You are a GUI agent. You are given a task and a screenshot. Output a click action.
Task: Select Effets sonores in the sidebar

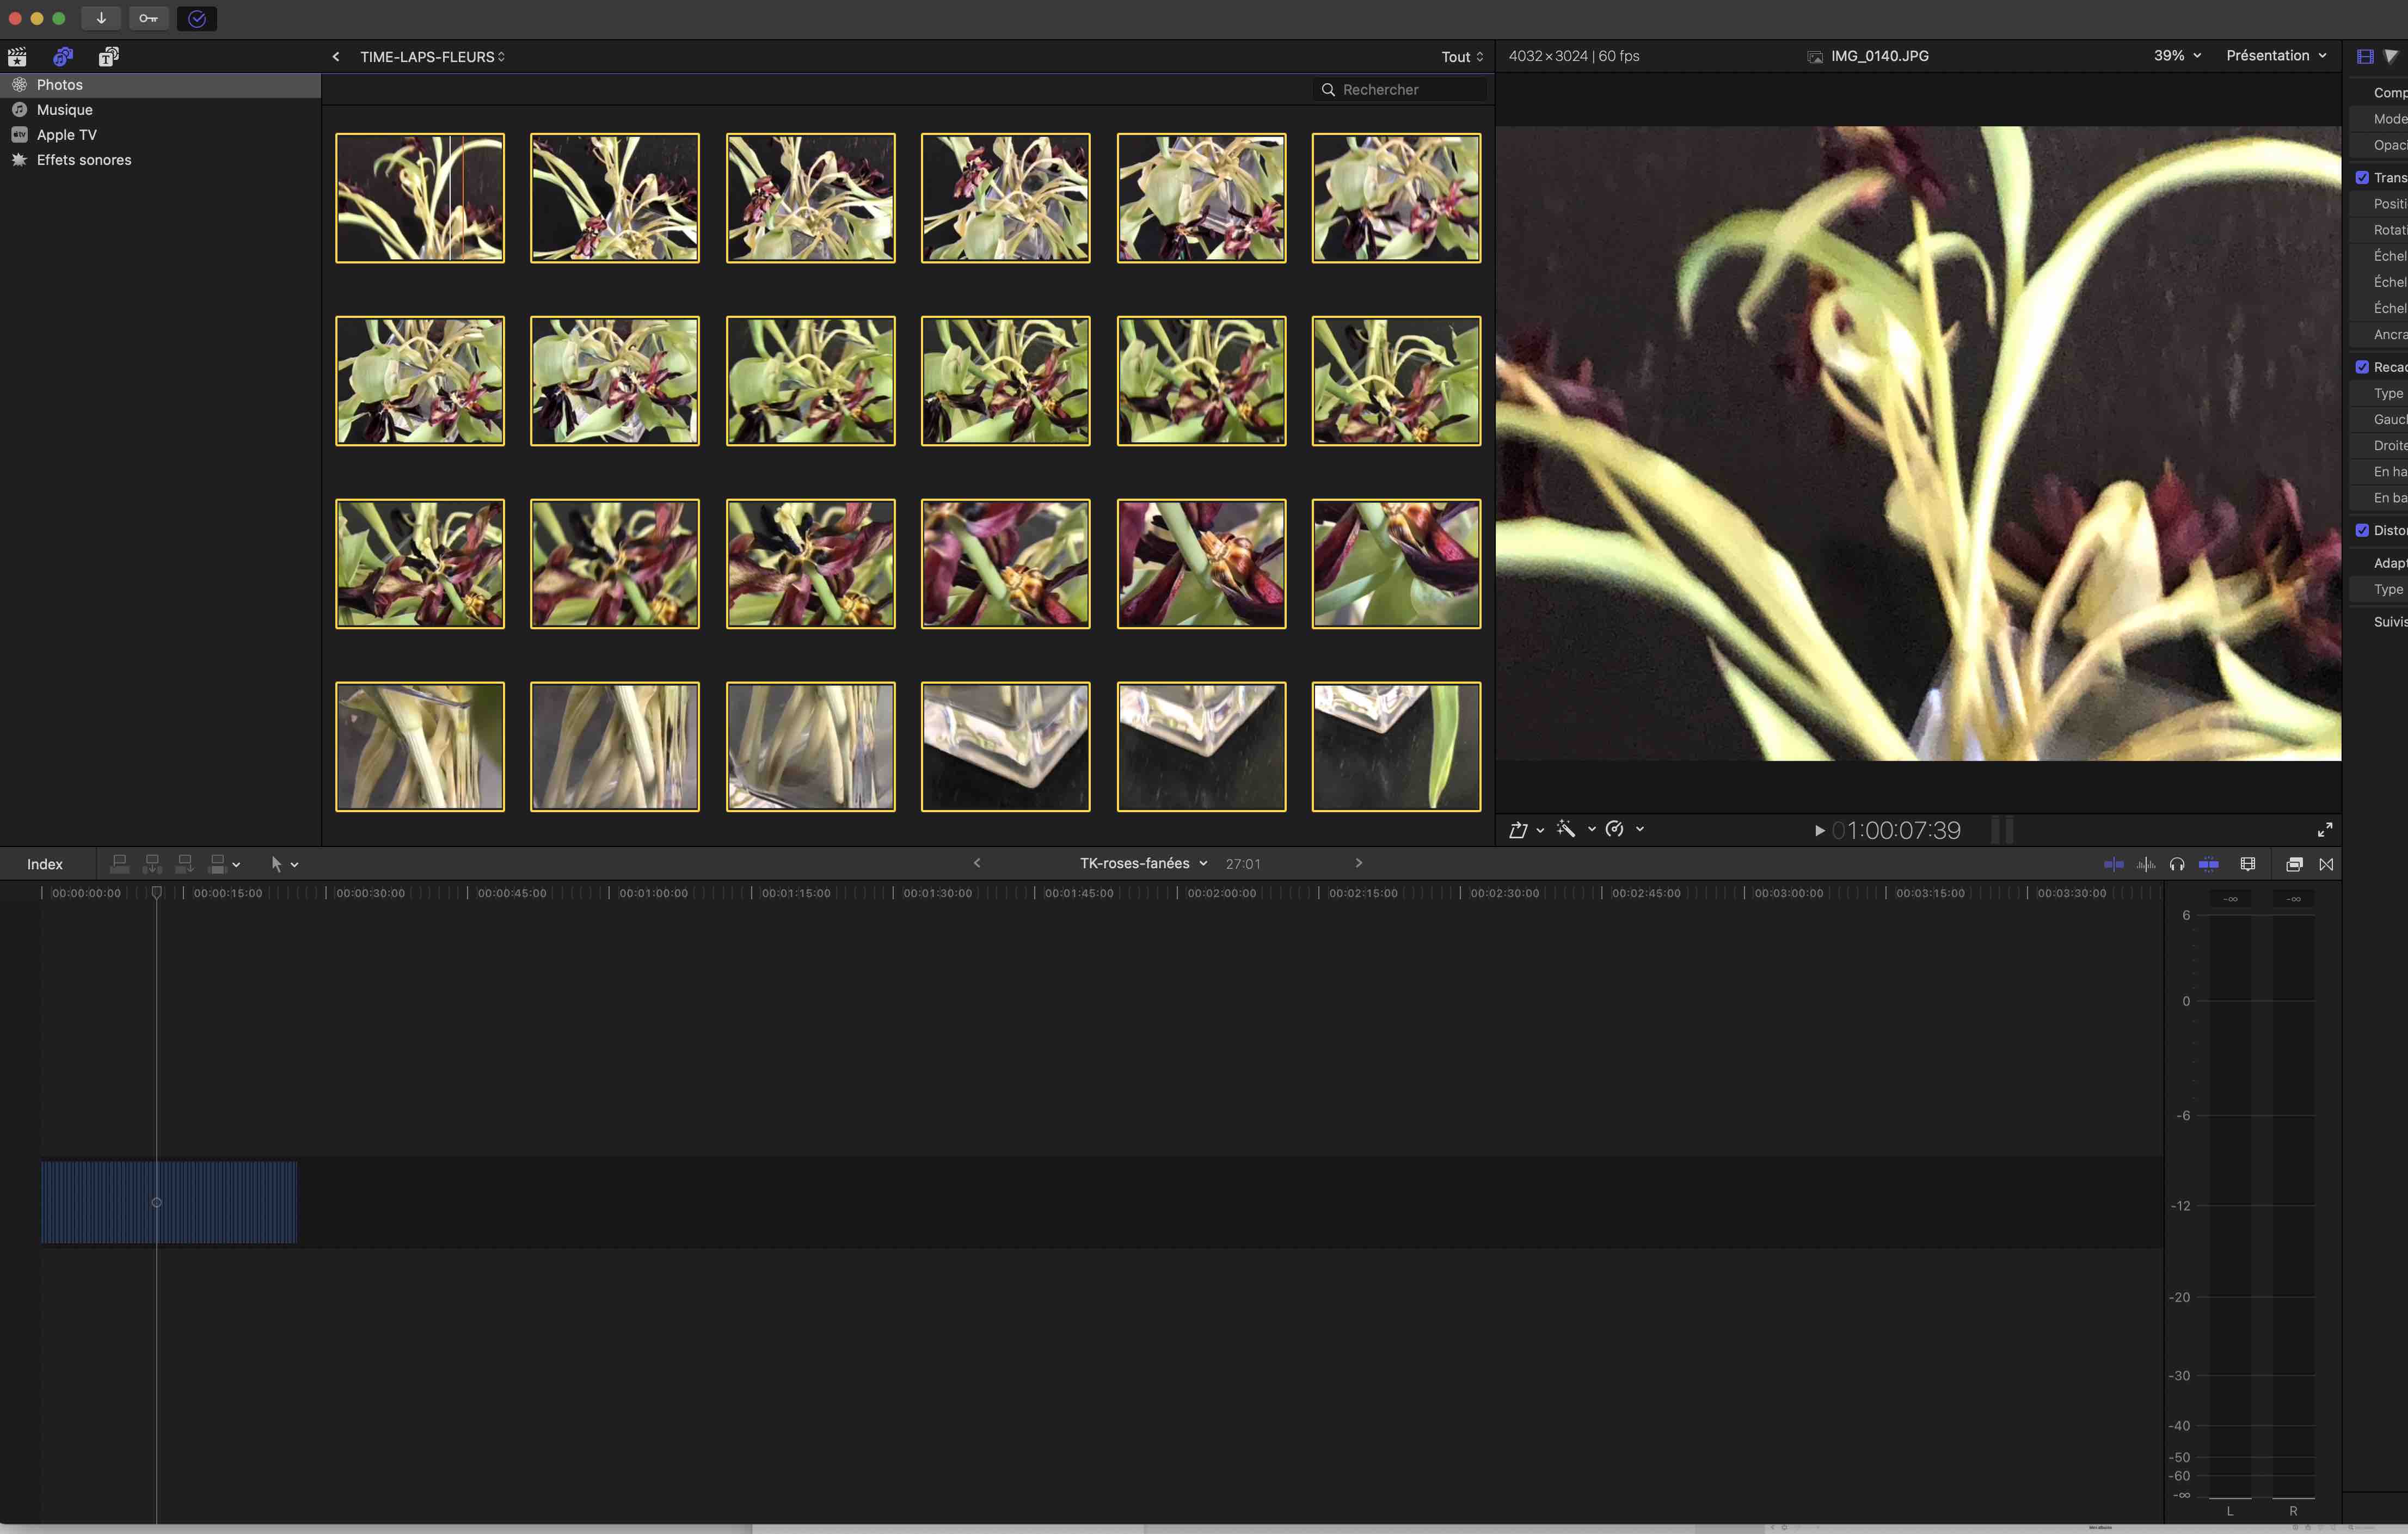[x=84, y=160]
